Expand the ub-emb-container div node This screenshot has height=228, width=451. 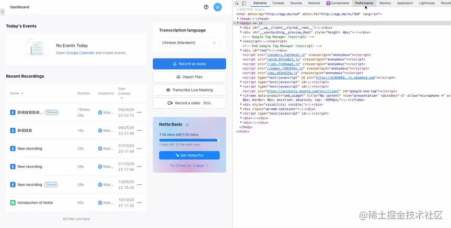pyautogui.click(x=241, y=109)
